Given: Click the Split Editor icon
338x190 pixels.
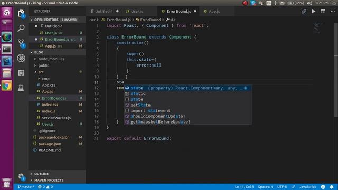Looking at the screenshot, I should [323, 11].
